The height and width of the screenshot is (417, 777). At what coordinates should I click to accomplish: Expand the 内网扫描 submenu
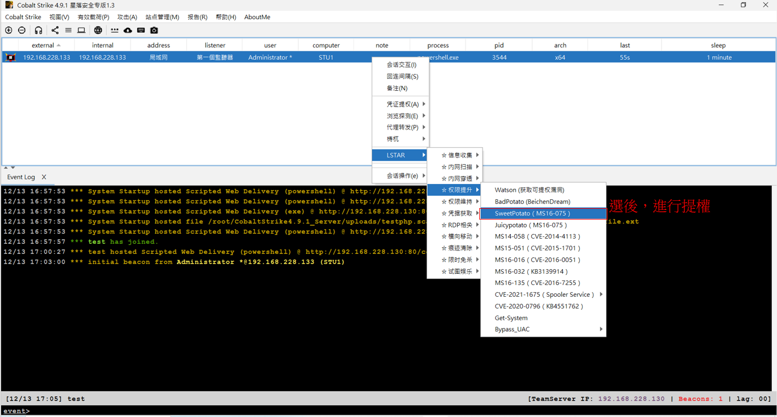(454, 167)
